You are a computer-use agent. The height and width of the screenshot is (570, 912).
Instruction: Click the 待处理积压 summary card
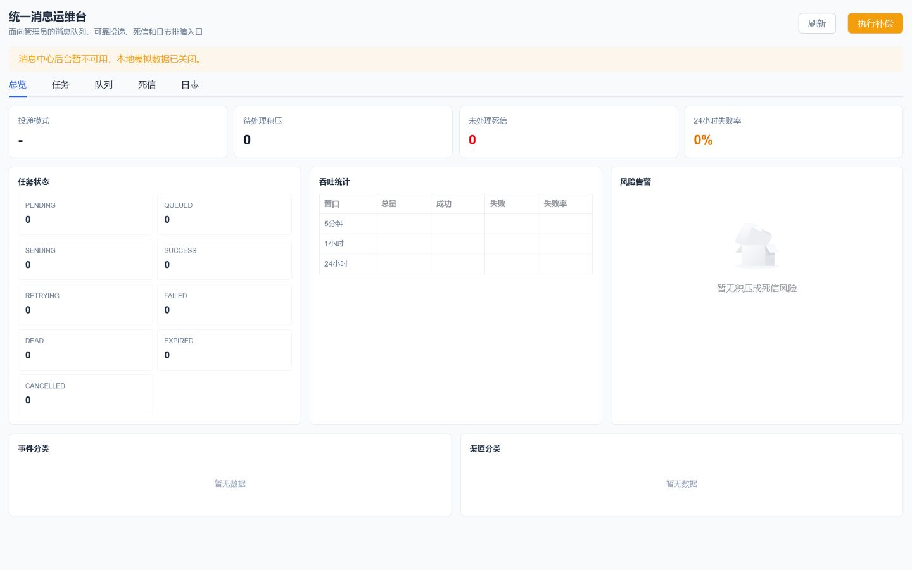click(343, 132)
